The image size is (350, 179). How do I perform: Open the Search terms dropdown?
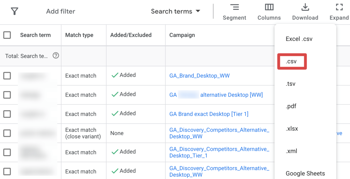pos(175,11)
